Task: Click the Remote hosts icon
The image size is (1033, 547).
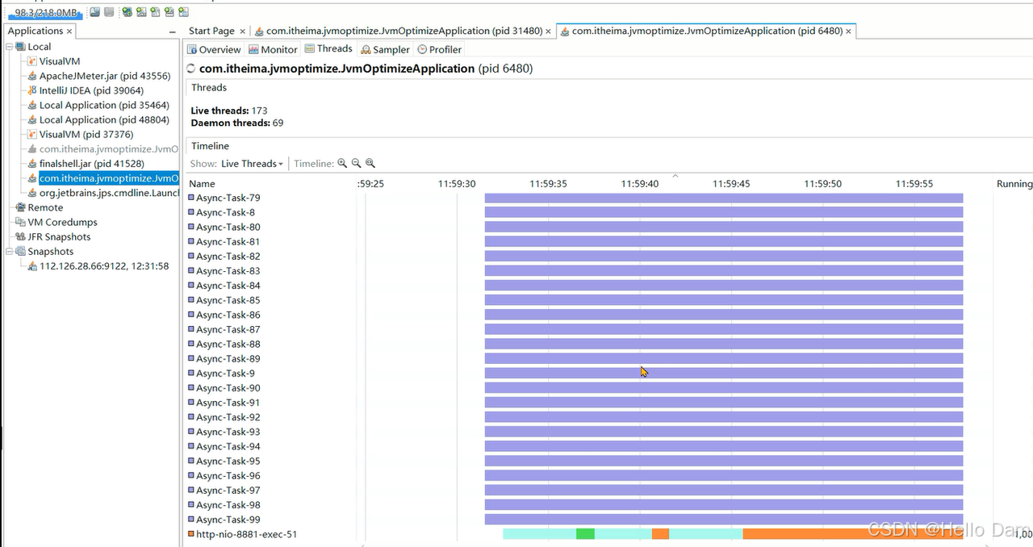Action: coord(21,207)
